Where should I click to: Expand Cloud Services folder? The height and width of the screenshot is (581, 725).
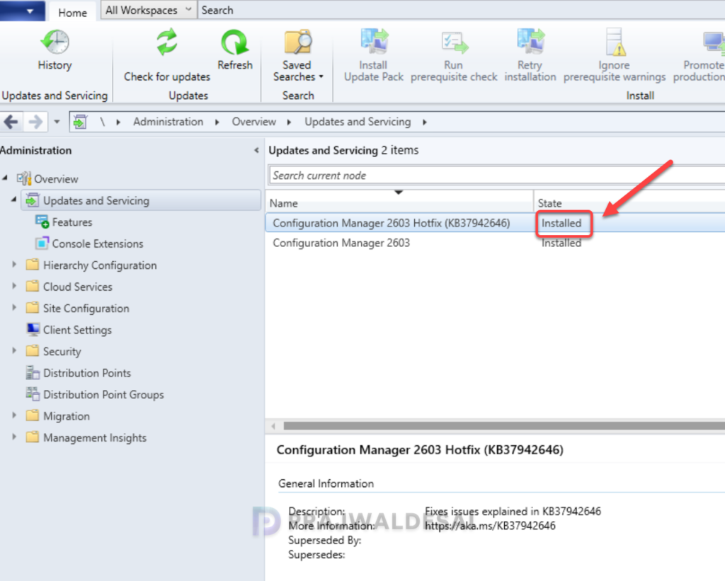14,286
